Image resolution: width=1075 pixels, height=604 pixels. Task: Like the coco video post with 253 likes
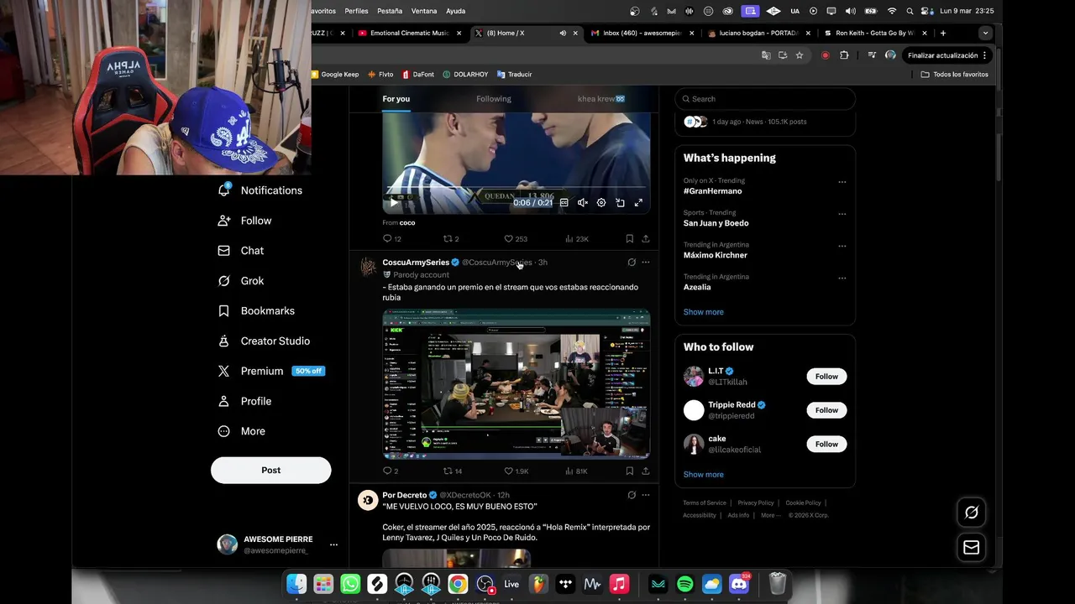tap(516, 239)
